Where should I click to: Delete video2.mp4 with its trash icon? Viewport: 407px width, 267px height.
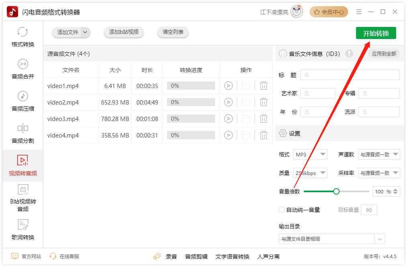pos(263,102)
